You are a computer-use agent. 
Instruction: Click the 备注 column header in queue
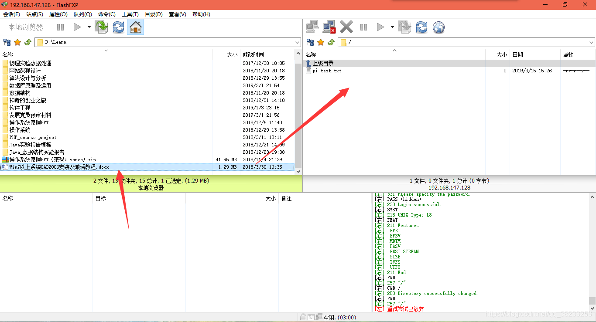point(325,198)
